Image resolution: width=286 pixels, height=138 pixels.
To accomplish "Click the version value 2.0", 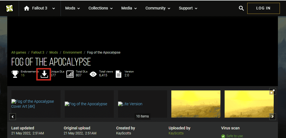I will click(127, 75).
